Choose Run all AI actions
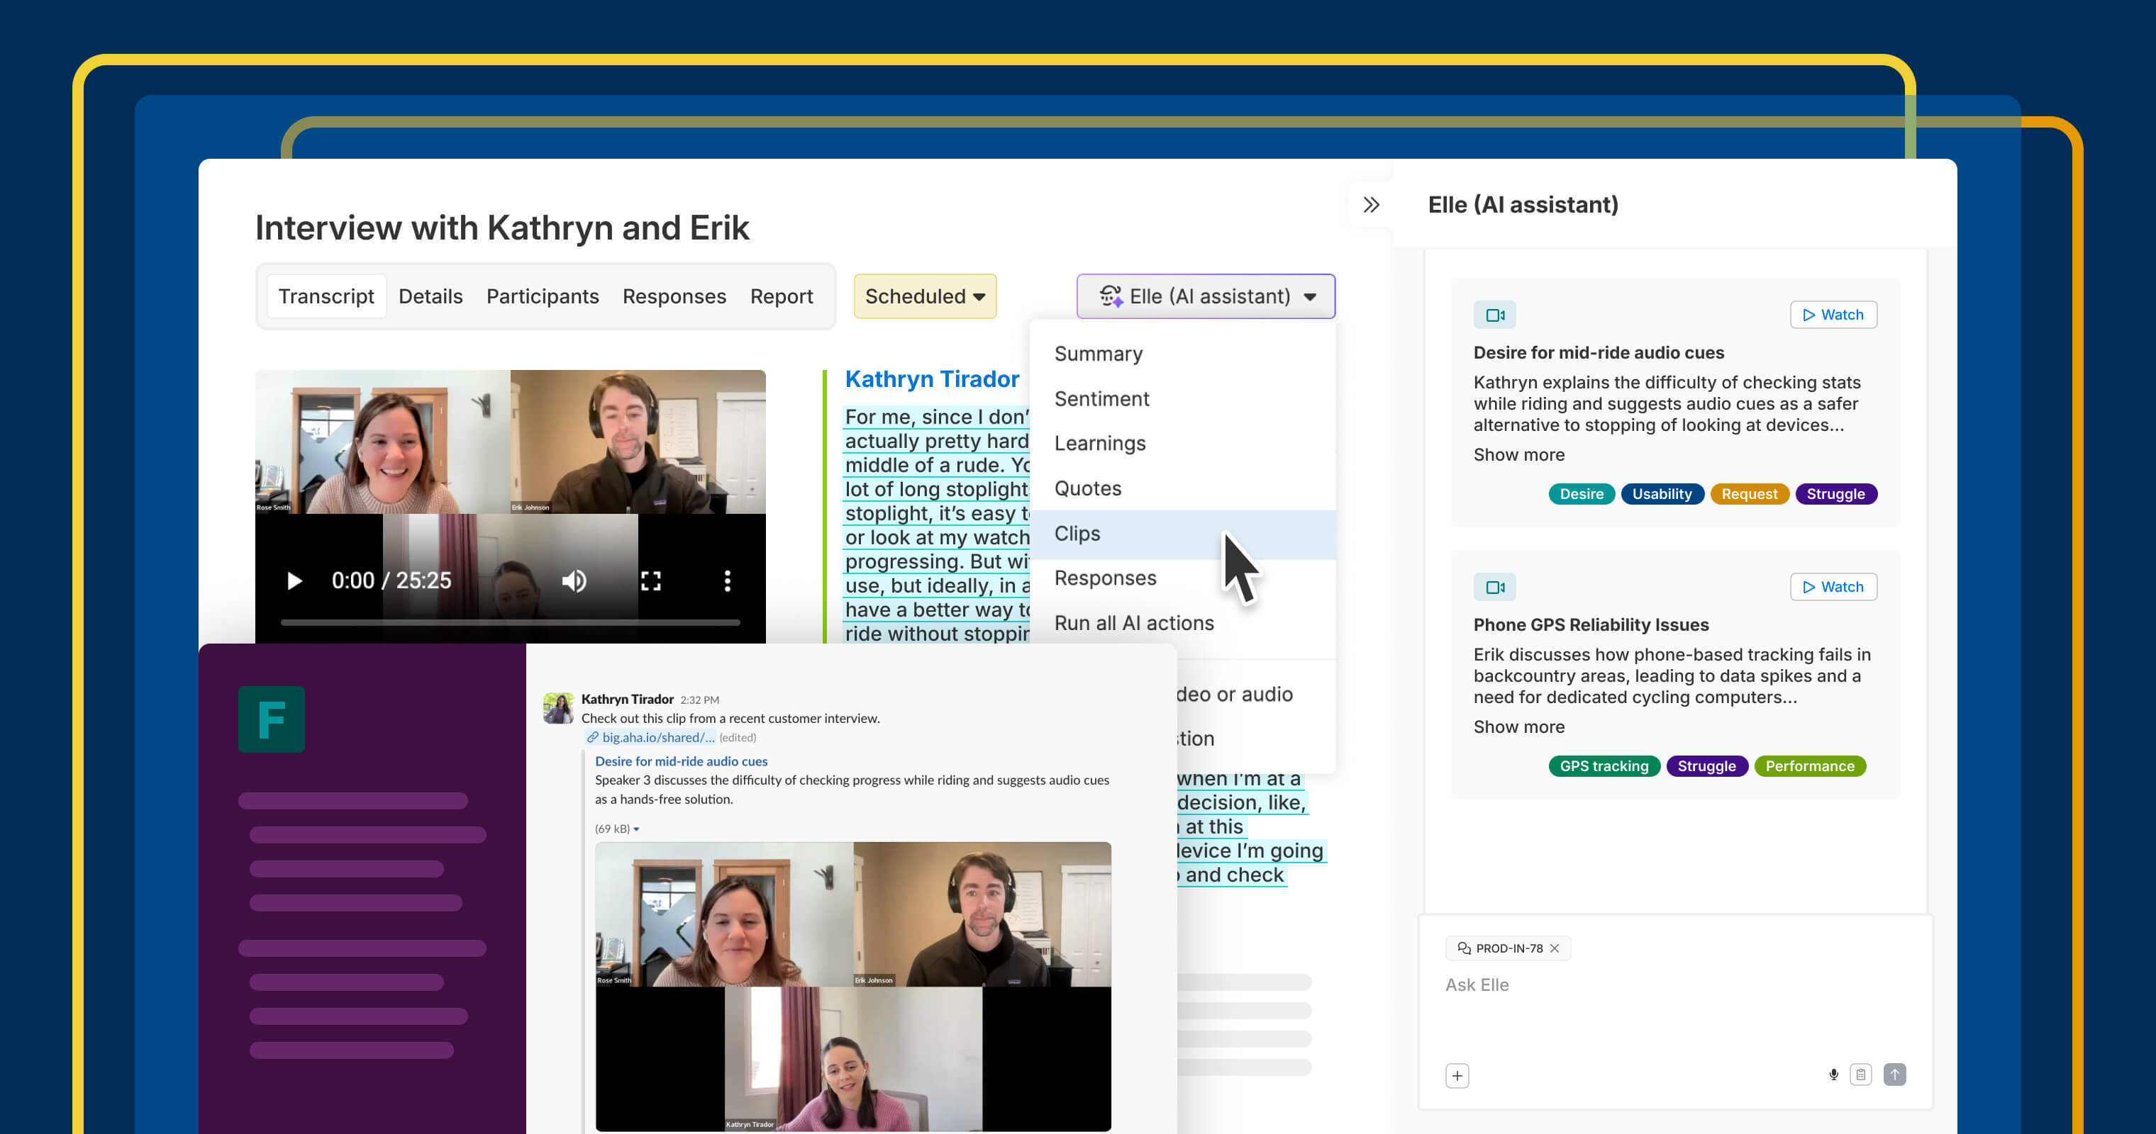 pyautogui.click(x=1183, y=623)
